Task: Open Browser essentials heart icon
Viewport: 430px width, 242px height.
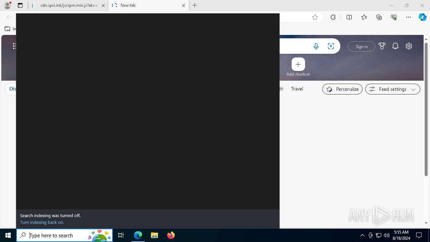Action: 394,17
